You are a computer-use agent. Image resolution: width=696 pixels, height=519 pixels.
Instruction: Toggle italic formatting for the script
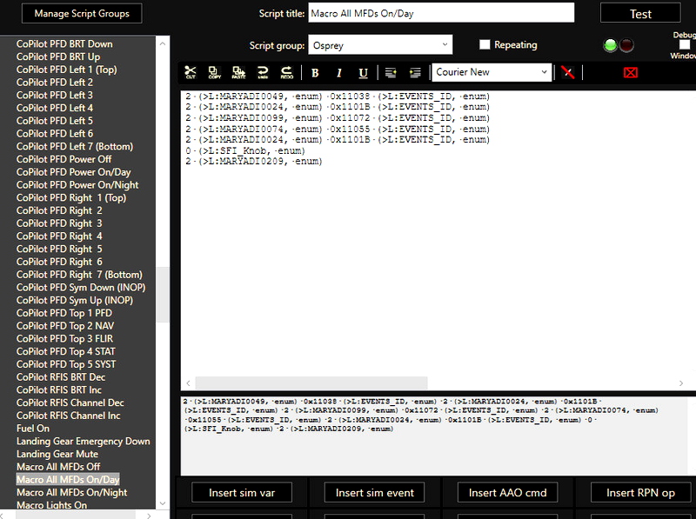pyautogui.click(x=338, y=72)
